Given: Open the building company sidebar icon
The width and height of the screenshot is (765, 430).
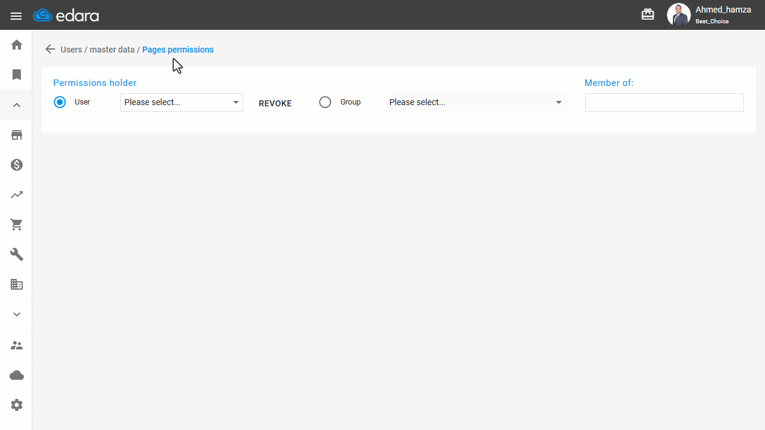Looking at the screenshot, I should pyautogui.click(x=17, y=284).
